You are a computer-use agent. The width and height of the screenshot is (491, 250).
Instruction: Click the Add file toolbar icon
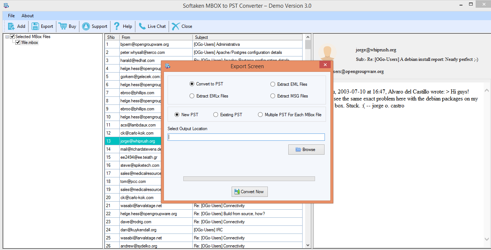point(11,26)
